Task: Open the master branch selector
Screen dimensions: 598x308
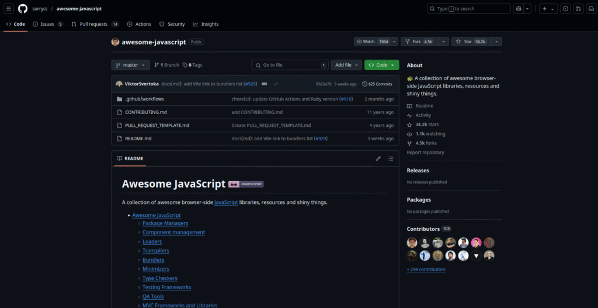Action: click(x=130, y=65)
